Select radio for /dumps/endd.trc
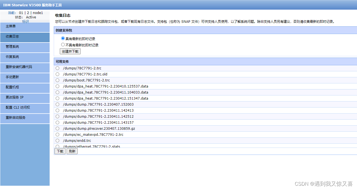357x189 pixels. click(x=57, y=140)
